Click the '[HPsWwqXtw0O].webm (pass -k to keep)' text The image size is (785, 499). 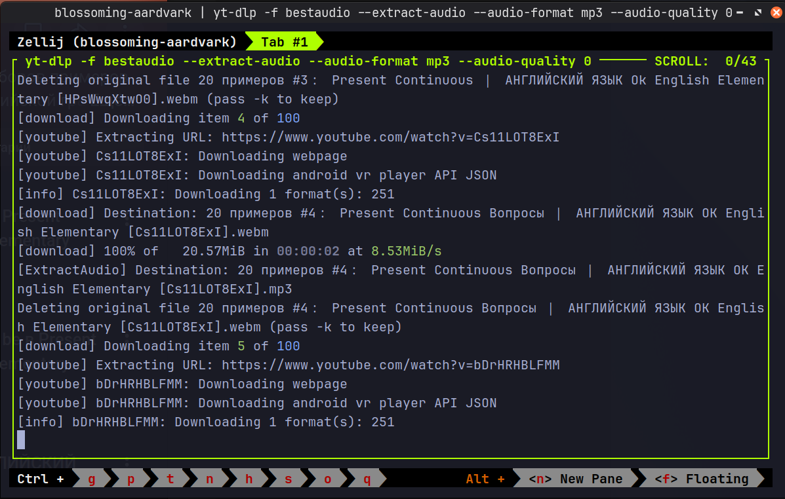click(x=198, y=99)
